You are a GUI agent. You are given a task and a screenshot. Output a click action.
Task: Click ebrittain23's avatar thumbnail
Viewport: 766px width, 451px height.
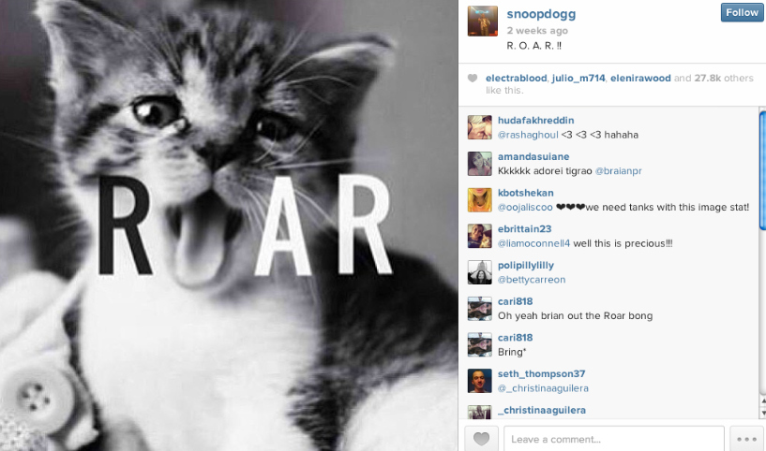click(x=480, y=236)
